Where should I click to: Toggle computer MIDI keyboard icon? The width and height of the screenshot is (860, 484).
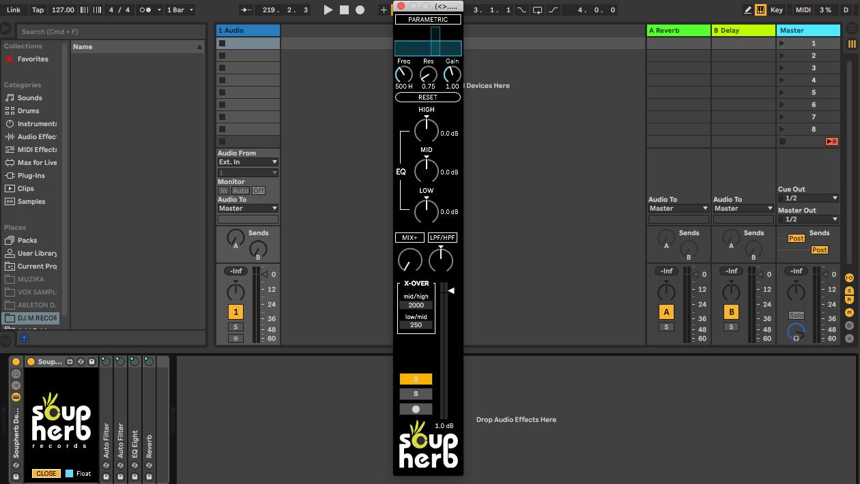(760, 10)
